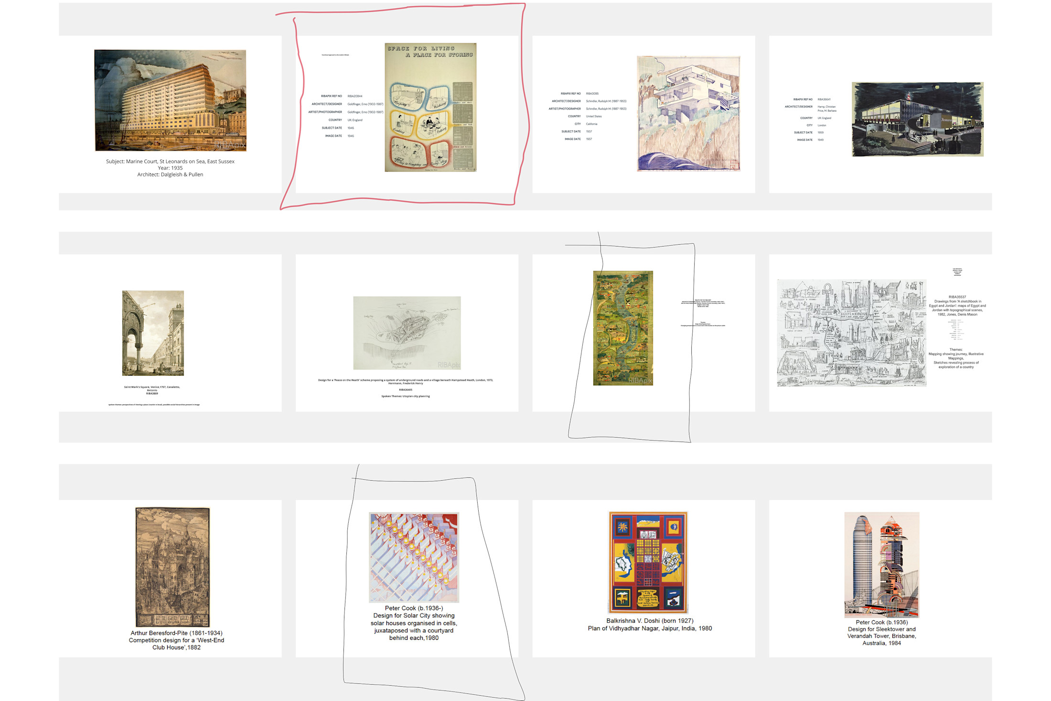This screenshot has width=1051, height=701.
Task: Click 'Spoken Themes: Utopian city planning' text
Action: pos(406,396)
